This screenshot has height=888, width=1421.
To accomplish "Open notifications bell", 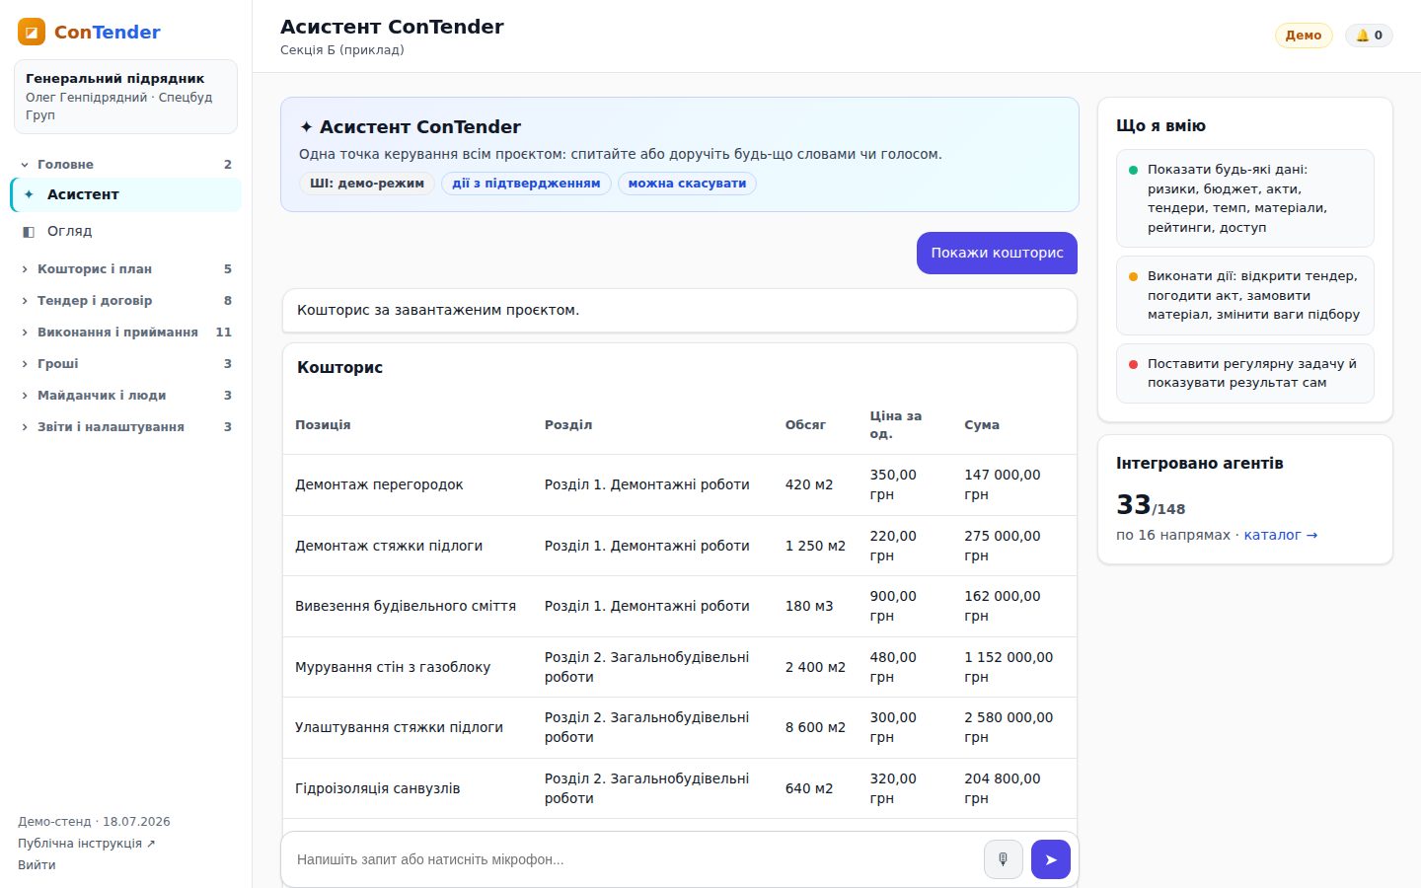I will 1369,36.
